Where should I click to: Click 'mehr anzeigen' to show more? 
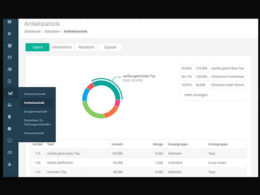point(196,95)
